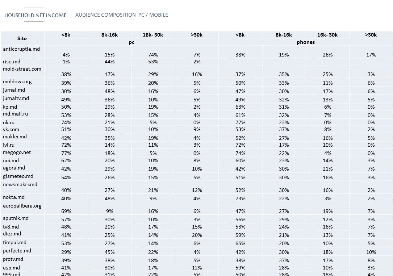Select the md.mail.ru site name

[x=16, y=114]
